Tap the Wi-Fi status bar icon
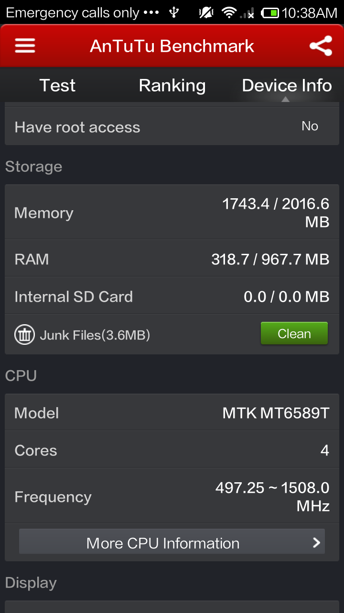 (x=229, y=13)
